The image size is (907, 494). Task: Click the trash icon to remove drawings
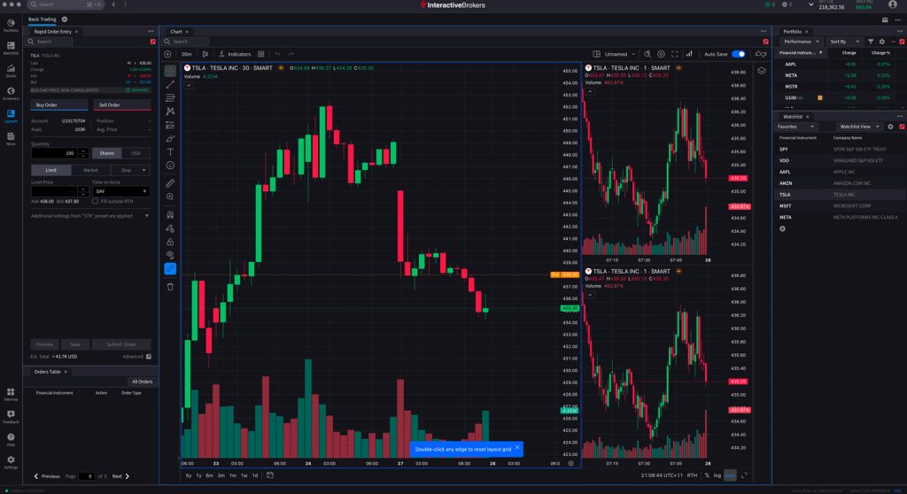(170, 286)
